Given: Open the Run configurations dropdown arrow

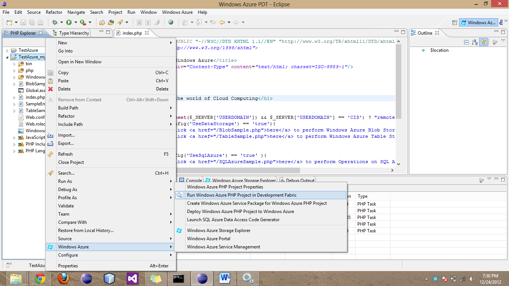Looking at the screenshot, I should tap(75, 22).
